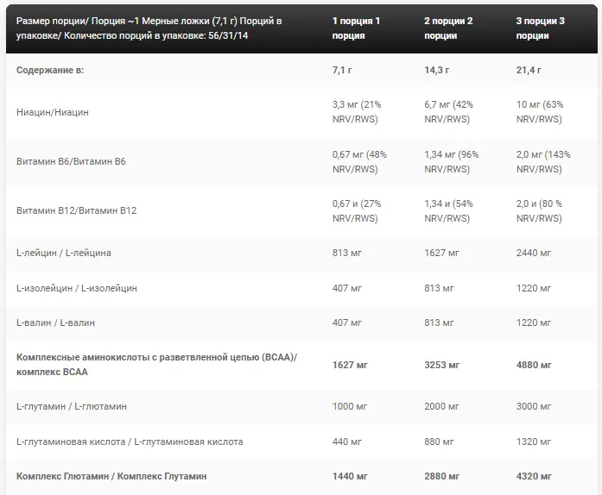This screenshot has height=495, width=602.
Task: Click the "L-изолейцин / L-изолейцин" row label
Action: pyautogui.click(x=77, y=287)
